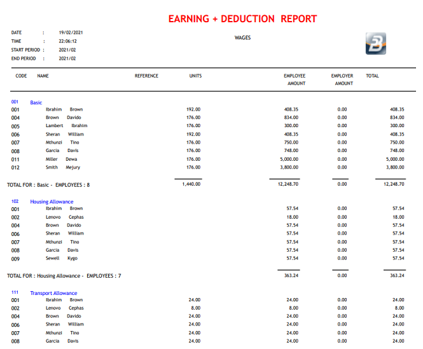Screen dimensions: 423x349
Task: Click section code 102
Action: 15,202
